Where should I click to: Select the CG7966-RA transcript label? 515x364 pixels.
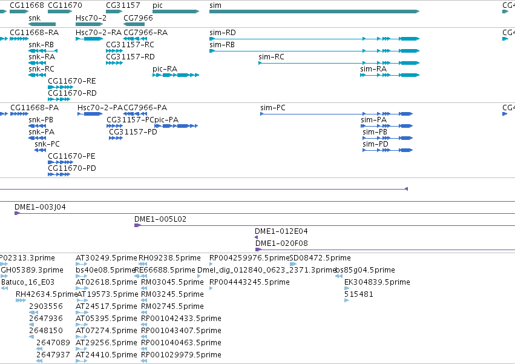[x=145, y=33]
